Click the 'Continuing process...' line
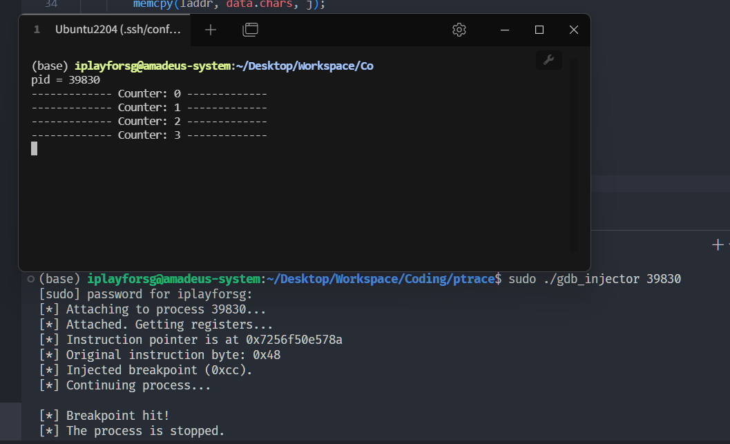The width and height of the screenshot is (730, 444). tap(125, 386)
